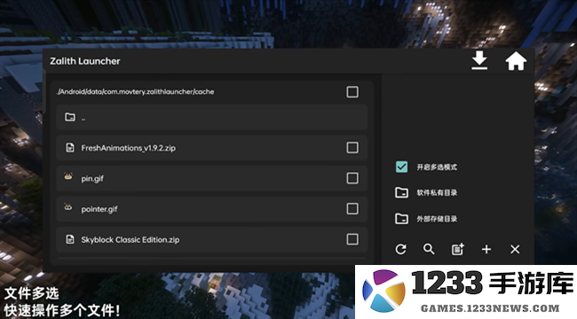Create a new item with the plus icon
Image resolution: width=577 pixels, height=319 pixels.
tap(486, 249)
